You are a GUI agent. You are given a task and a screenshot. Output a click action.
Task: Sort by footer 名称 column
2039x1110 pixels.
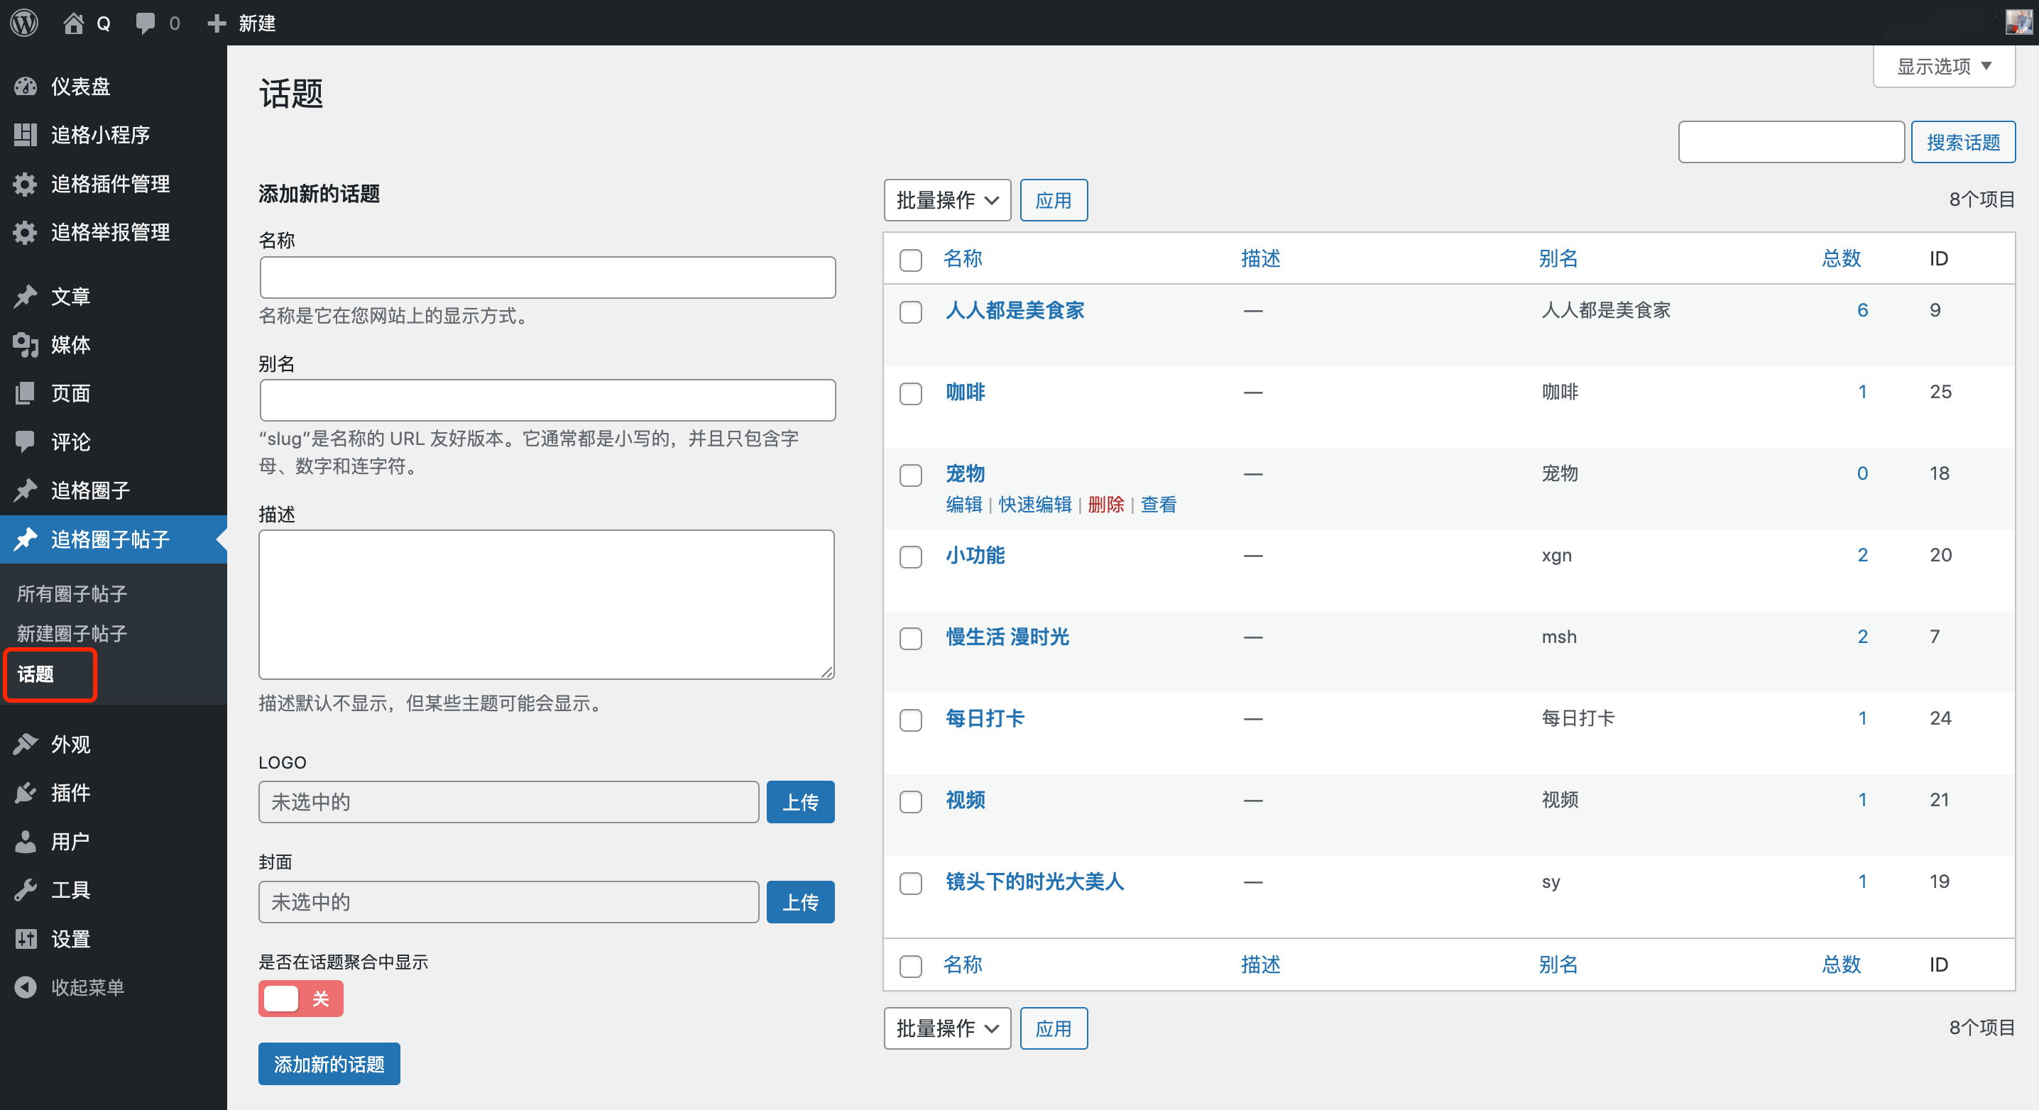pyautogui.click(x=963, y=964)
